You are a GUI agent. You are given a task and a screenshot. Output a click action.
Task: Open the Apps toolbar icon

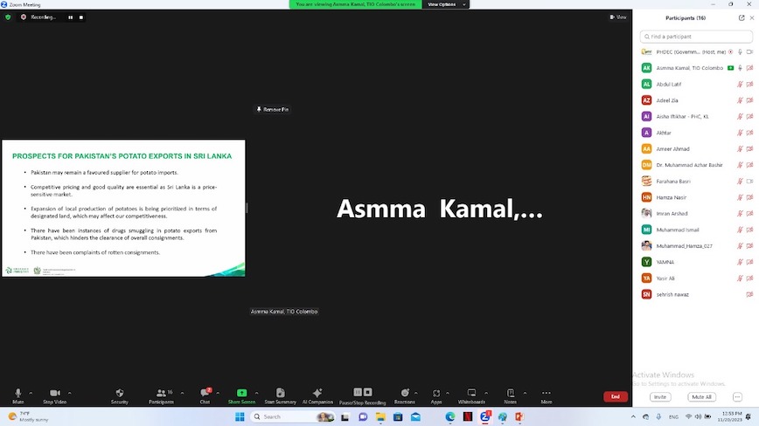[436, 393]
